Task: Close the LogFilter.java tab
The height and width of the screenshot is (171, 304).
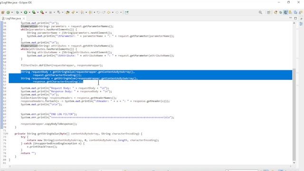Action: click(x=24, y=19)
